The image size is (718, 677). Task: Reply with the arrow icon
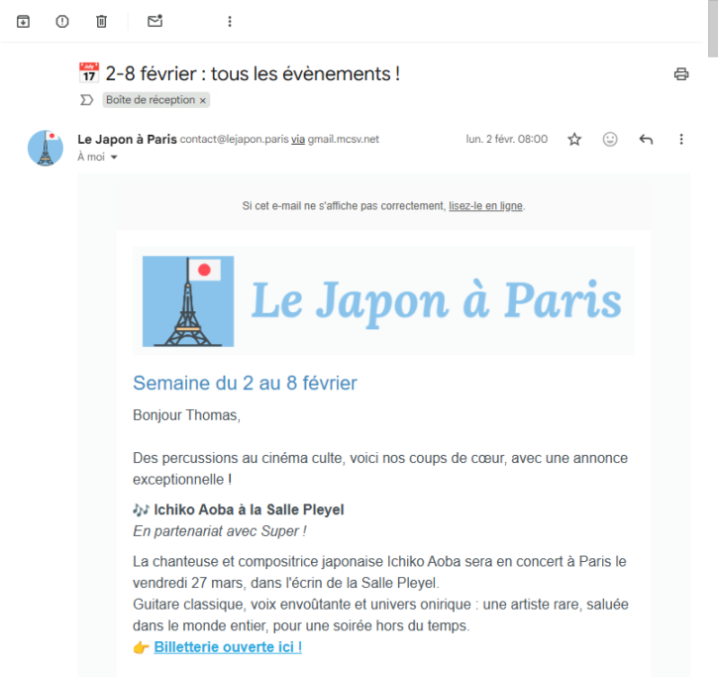click(646, 139)
